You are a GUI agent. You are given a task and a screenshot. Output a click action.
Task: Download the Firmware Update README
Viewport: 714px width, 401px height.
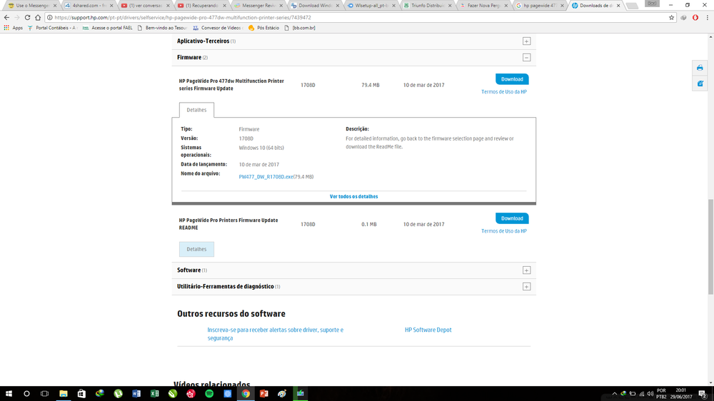[x=512, y=218]
